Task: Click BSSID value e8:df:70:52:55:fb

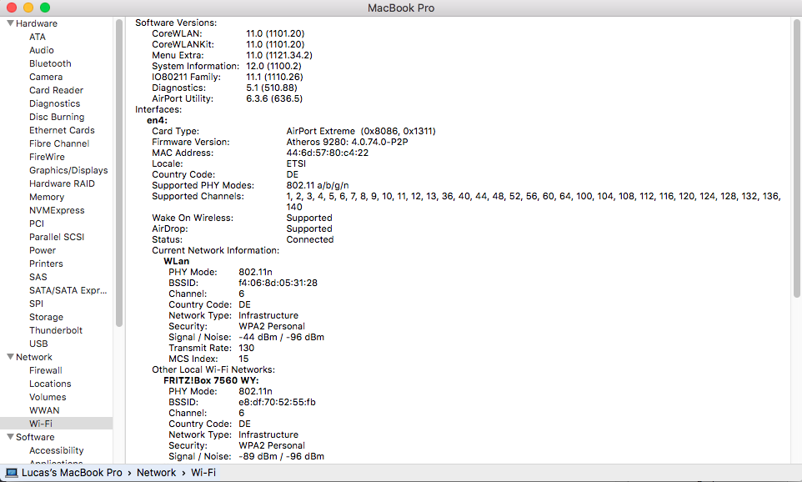Action: [278, 402]
